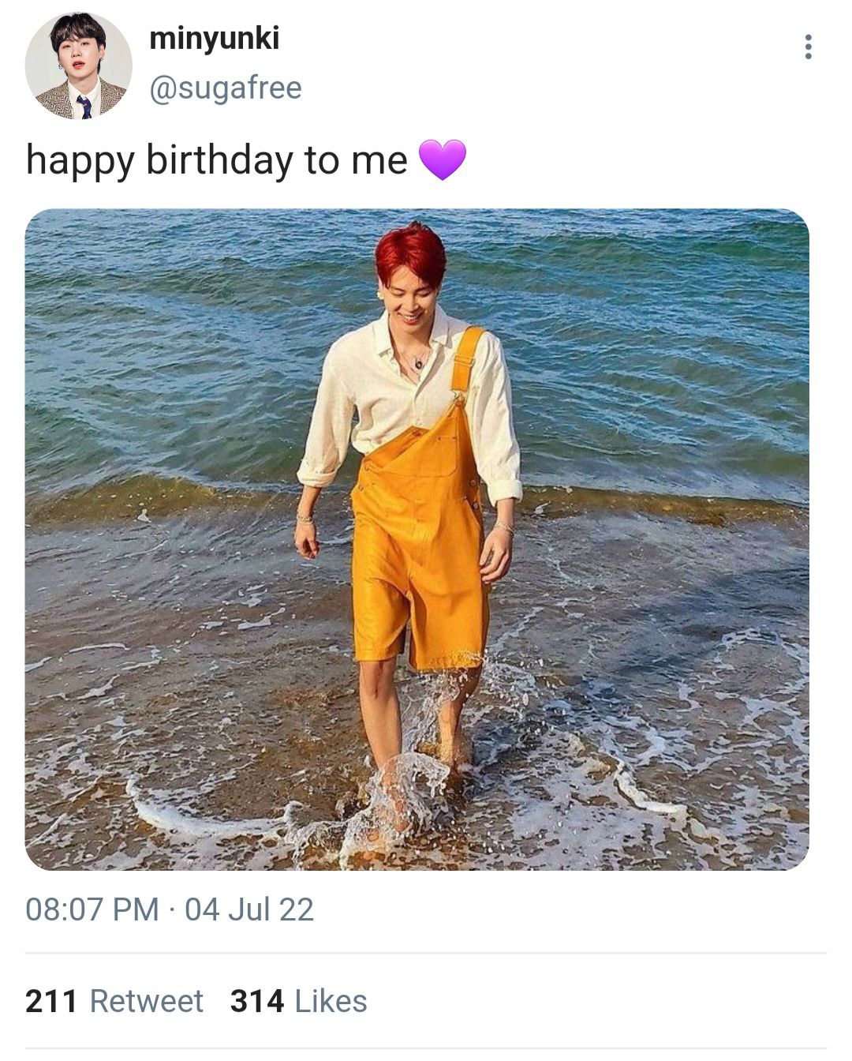Open the attached beach photo
Screen dimensions: 852x1061
coord(417,539)
